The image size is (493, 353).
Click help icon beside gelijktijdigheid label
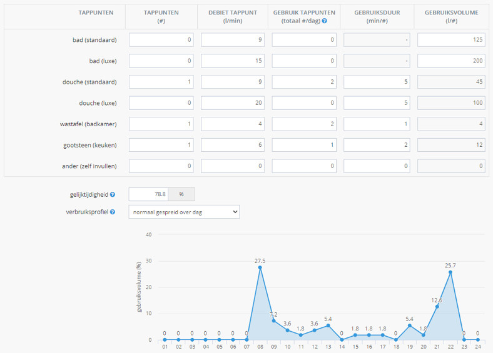click(x=113, y=195)
